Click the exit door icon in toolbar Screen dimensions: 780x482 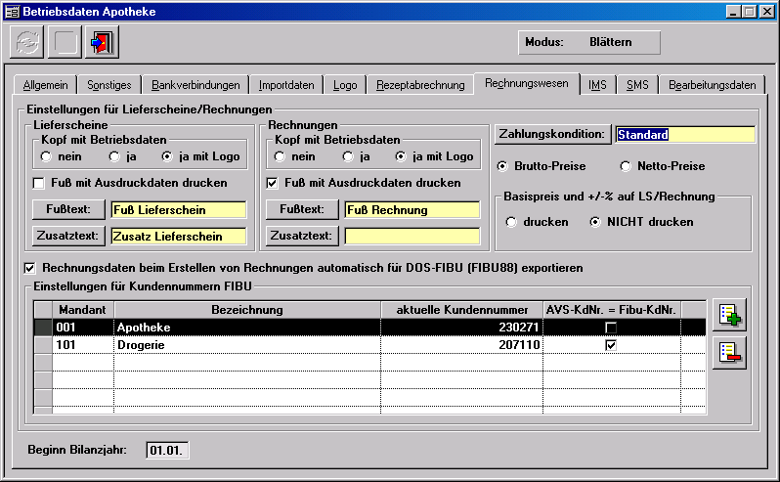[101, 44]
